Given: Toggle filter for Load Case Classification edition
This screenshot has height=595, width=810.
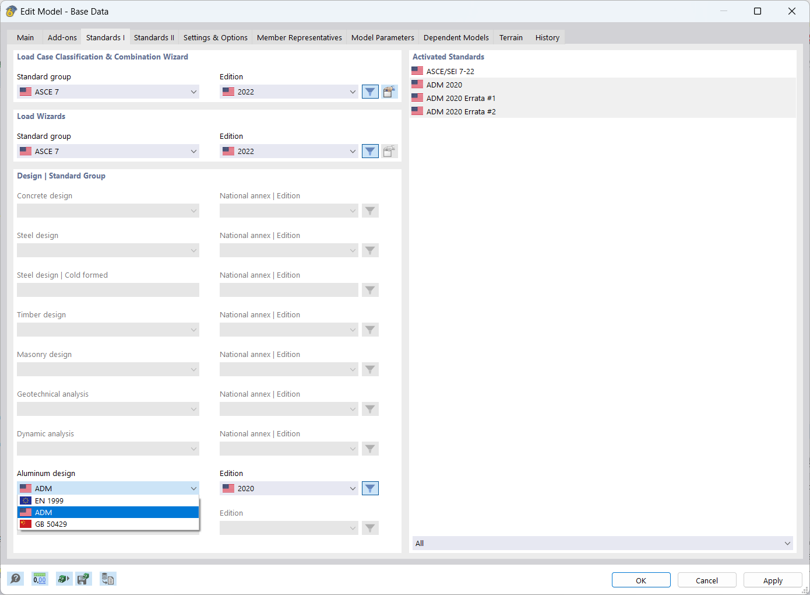Looking at the screenshot, I should click(x=370, y=92).
